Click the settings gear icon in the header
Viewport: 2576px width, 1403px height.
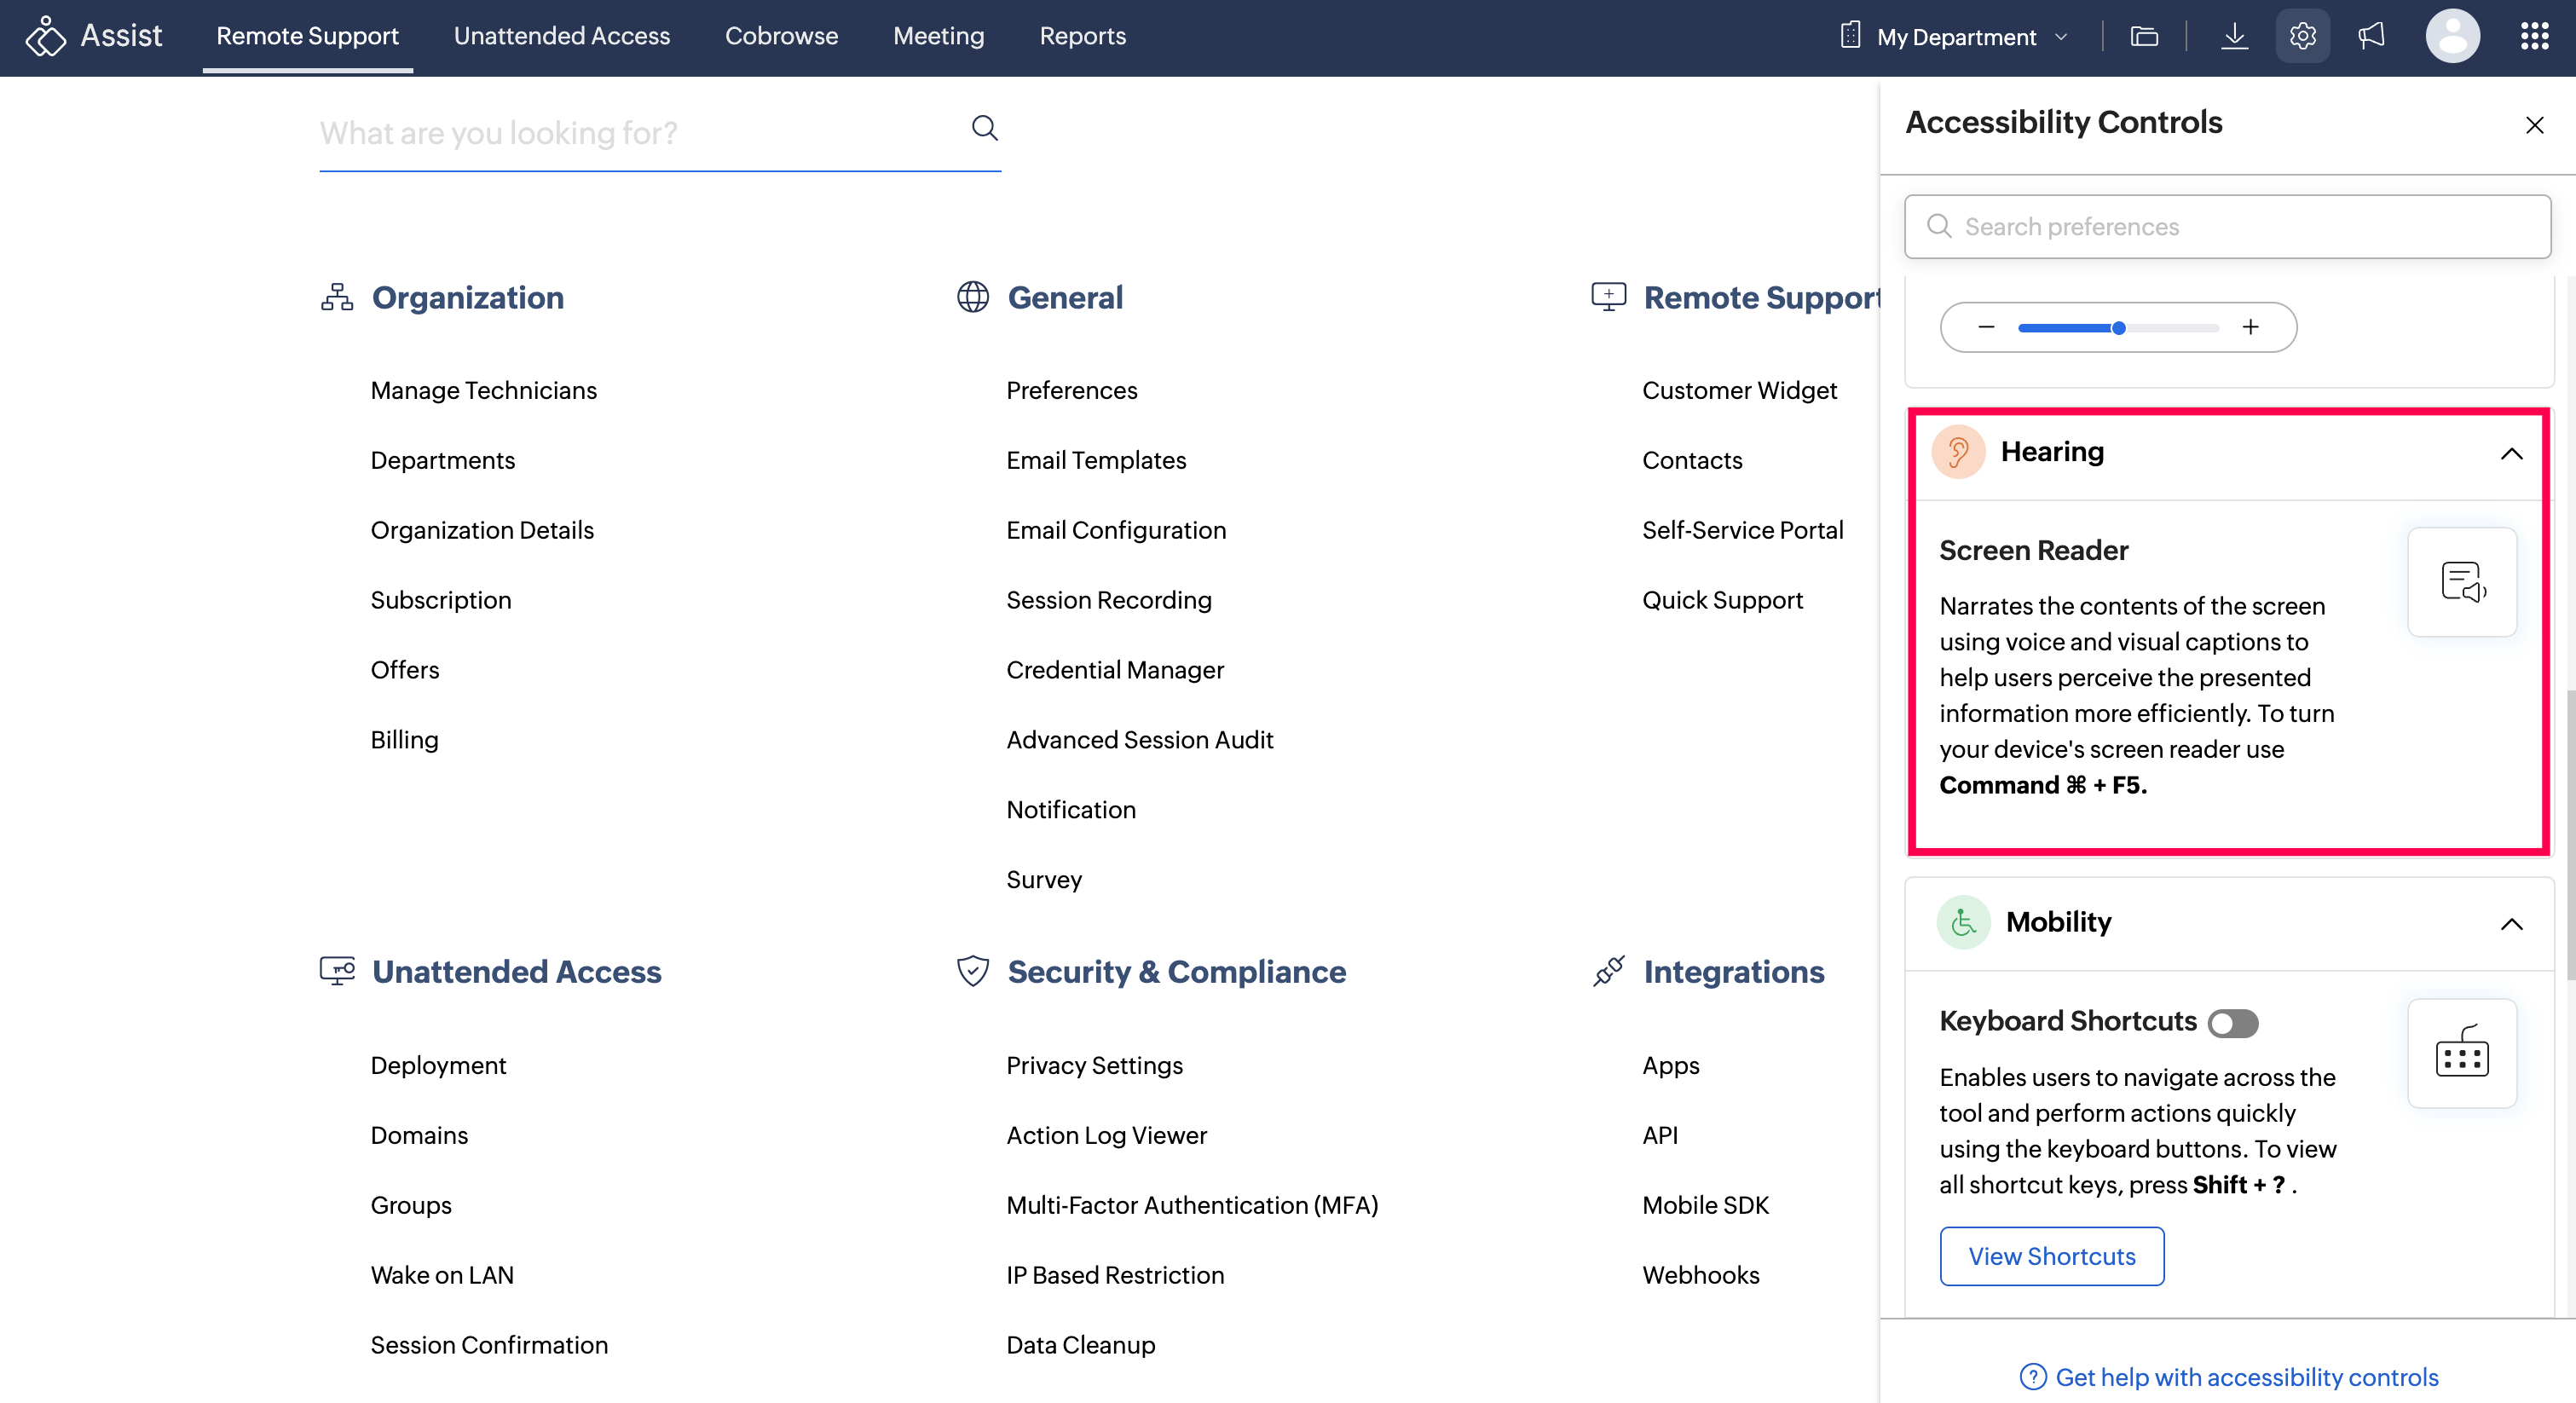[x=2302, y=37]
